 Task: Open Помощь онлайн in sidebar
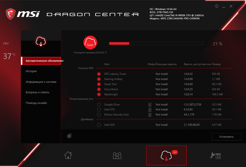click(36, 103)
